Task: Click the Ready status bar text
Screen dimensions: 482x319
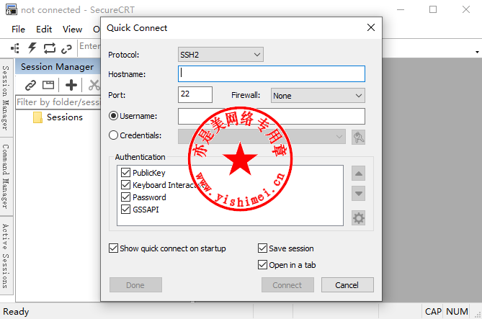Action: pyautogui.click(x=16, y=312)
